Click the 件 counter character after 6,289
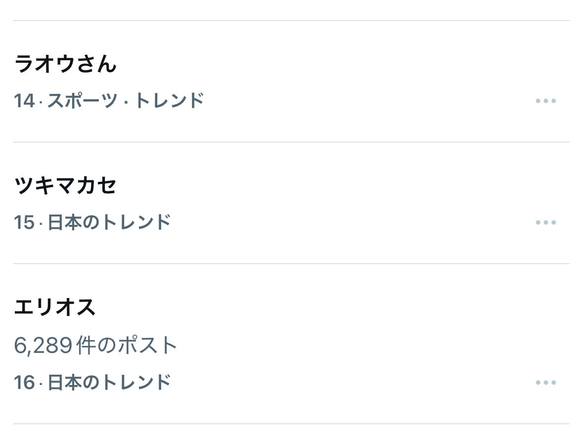Viewport: 583px width, 430px height. point(86,345)
